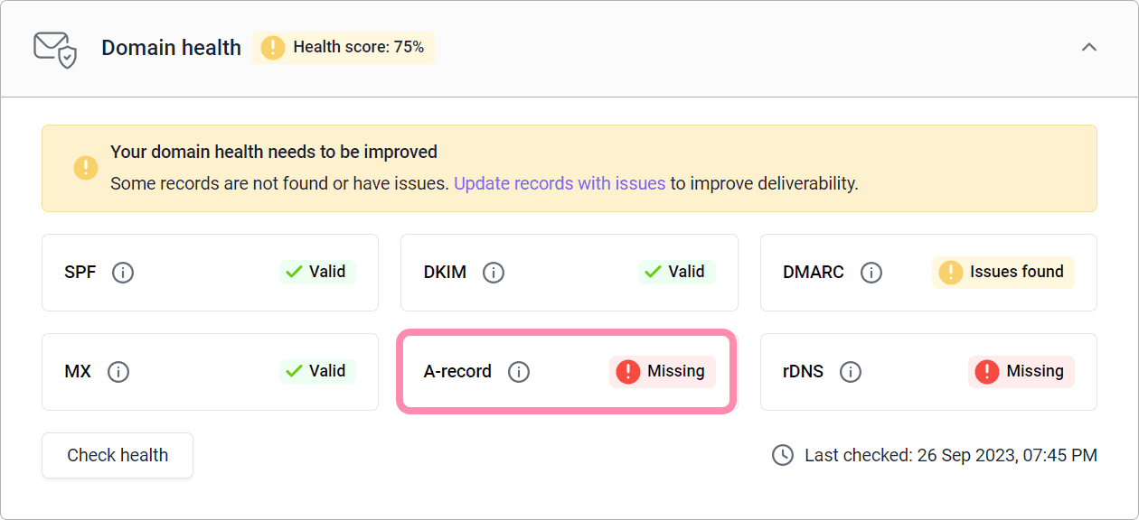Image resolution: width=1139 pixels, height=520 pixels.
Task: Collapse the Domain health panel chevron
Action: click(x=1089, y=47)
